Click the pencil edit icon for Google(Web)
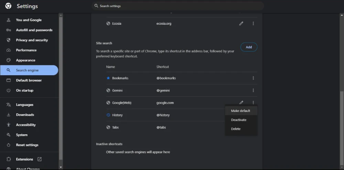Viewport: 344px width, 170px height. tap(241, 103)
